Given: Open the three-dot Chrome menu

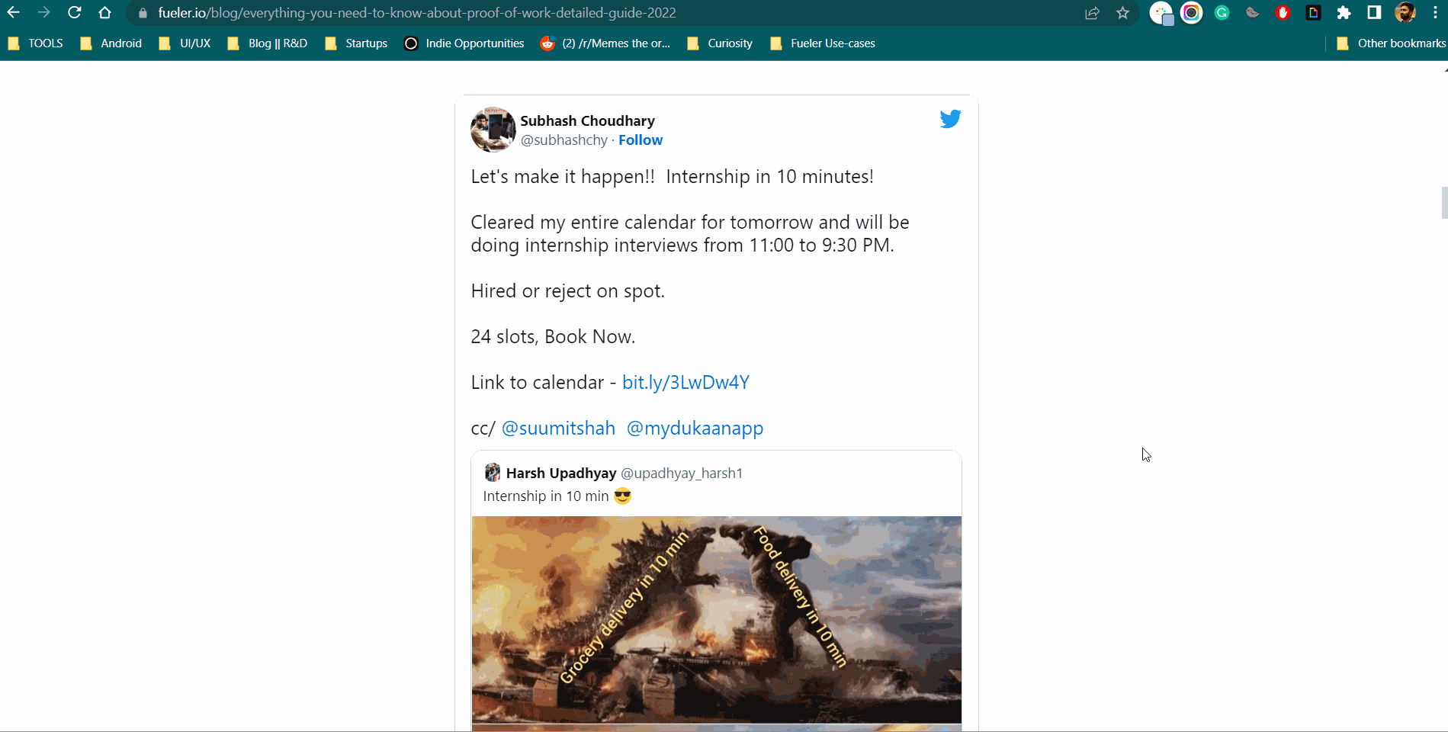Looking at the screenshot, I should point(1436,13).
